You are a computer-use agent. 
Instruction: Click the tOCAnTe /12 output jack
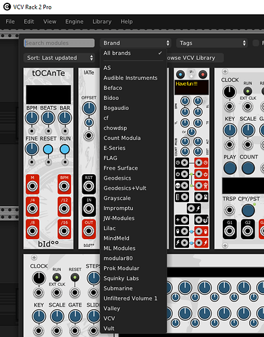(64, 209)
